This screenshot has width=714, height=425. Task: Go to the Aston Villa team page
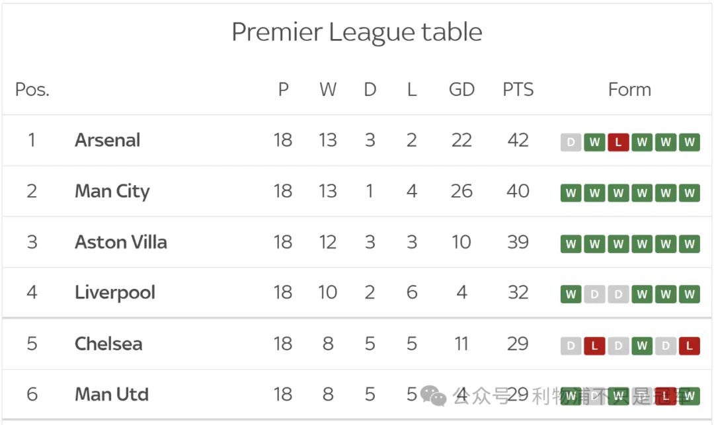[x=120, y=242]
